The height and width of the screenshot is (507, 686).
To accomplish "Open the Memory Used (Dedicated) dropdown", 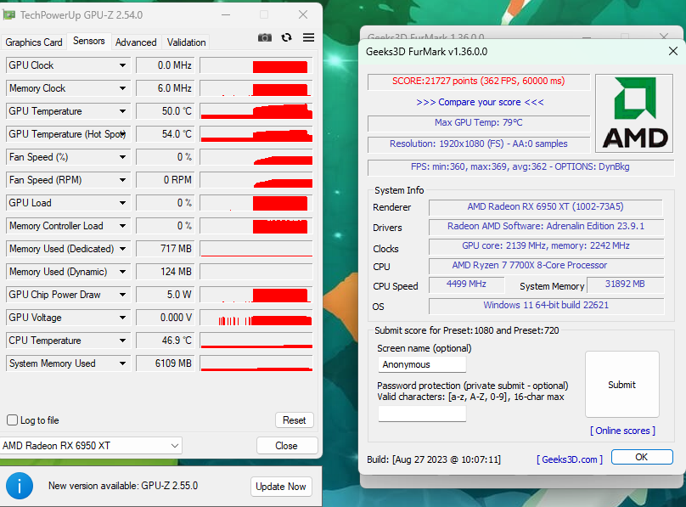I will [x=122, y=249].
